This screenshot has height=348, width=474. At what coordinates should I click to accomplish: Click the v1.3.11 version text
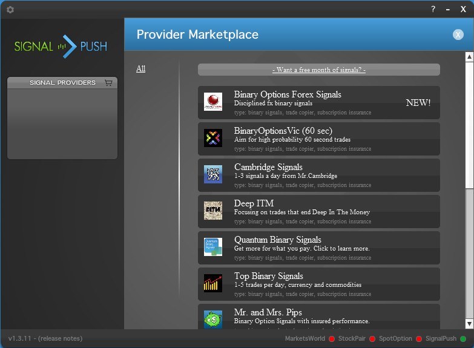coord(19,338)
